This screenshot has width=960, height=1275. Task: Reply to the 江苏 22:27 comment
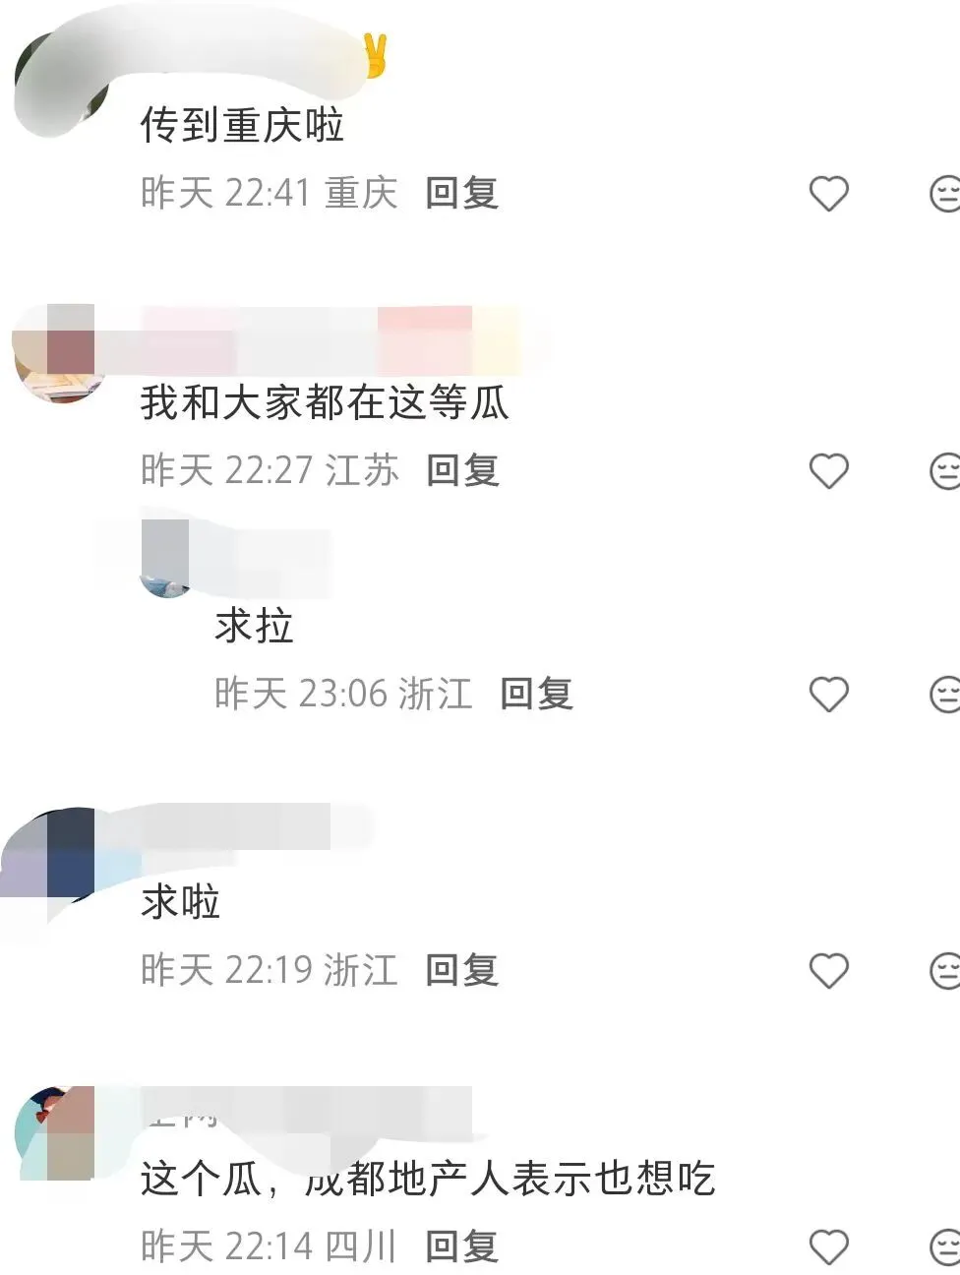[x=462, y=470]
